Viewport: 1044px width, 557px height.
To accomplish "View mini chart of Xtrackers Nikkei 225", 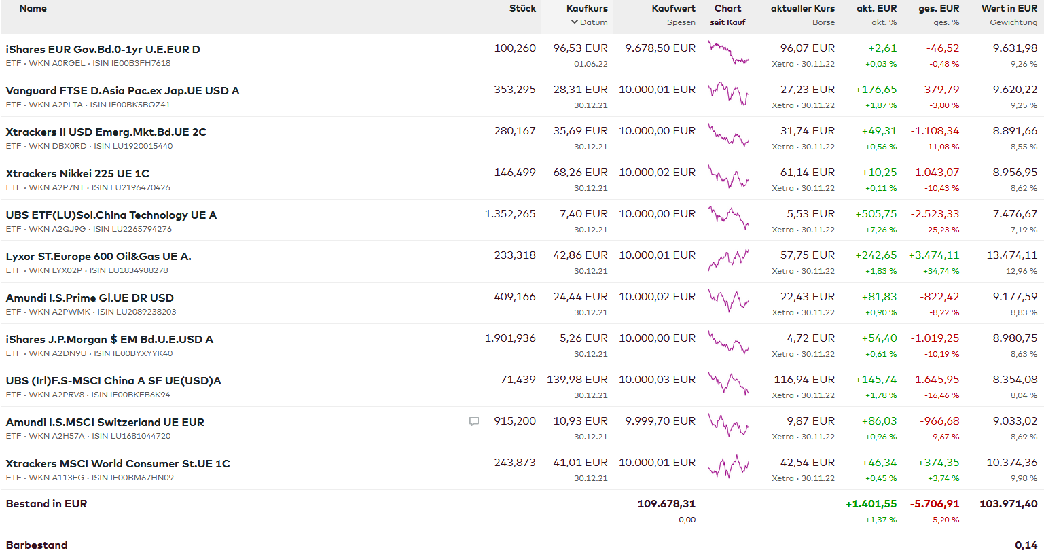I will tap(728, 177).
